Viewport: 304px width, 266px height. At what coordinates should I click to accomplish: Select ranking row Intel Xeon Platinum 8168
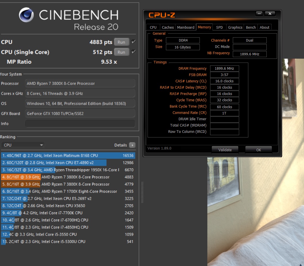[x=68, y=156]
